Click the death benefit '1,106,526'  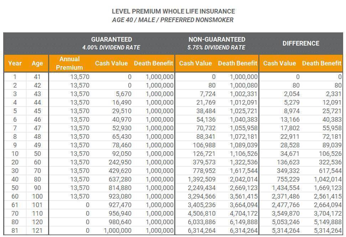coord(244,154)
